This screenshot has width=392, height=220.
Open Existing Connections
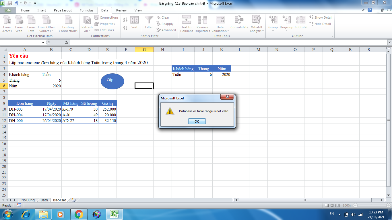pyautogui.click(x=68, y=24)
